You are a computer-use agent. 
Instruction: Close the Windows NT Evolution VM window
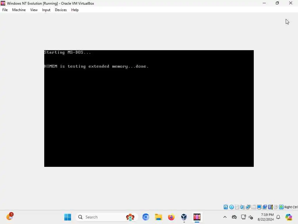pyautogui.click(x=291, y=3)
